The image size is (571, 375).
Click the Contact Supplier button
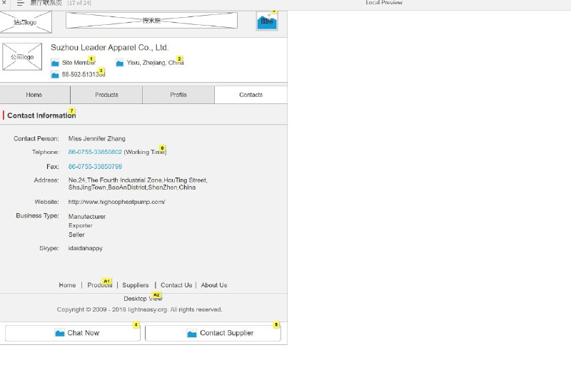pos(213,333)
